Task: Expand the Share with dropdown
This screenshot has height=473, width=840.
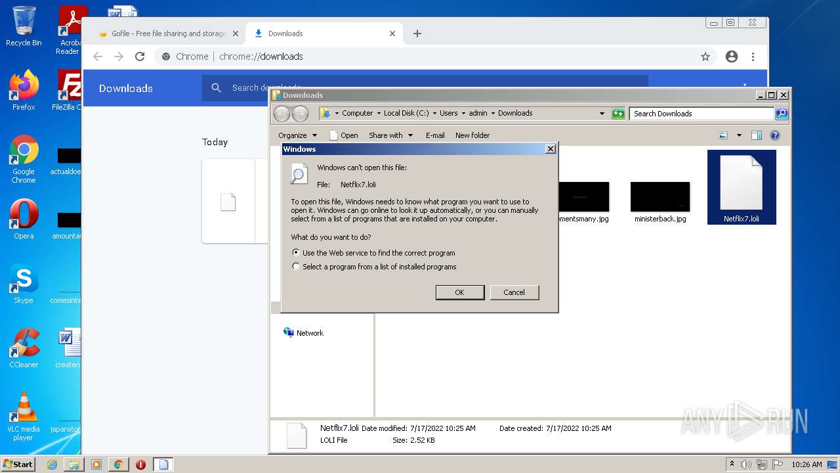Action: pyautogui.click(x=391, y=135)
